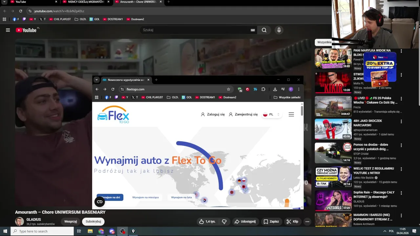
Task: Switch to 'NIEMCY ODSYŁĄ MIGRANTÓW' tab
Action: [86, 2]
